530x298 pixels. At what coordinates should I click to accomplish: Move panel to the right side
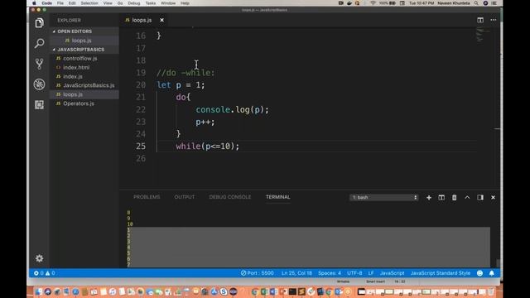(x=480, y=197)
